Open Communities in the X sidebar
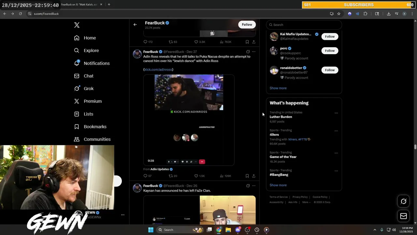The height and width of the screenshot is (235, 417). (92, 139)
